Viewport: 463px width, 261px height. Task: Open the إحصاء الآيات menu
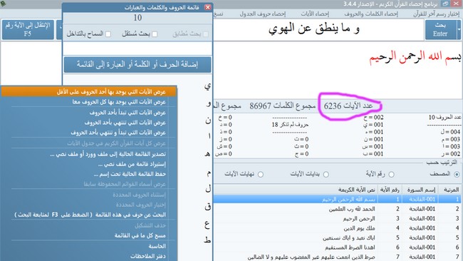(x=315, y=14)
